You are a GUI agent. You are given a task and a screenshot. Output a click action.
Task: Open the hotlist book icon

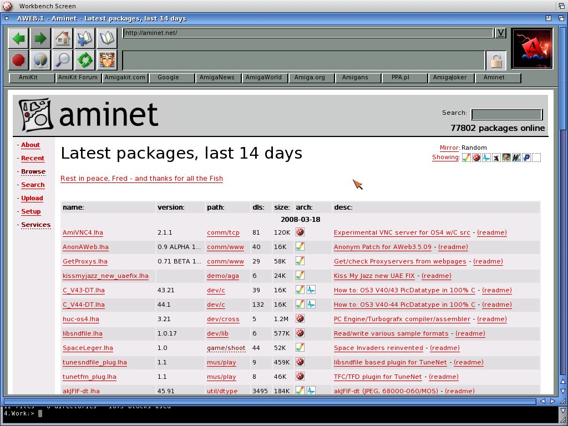coord(107,38)
